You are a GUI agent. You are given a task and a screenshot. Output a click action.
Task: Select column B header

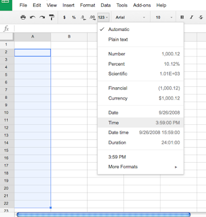pos(69,37)
